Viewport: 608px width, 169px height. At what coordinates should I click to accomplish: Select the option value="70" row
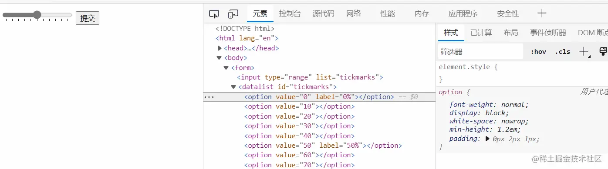[299, 165]
